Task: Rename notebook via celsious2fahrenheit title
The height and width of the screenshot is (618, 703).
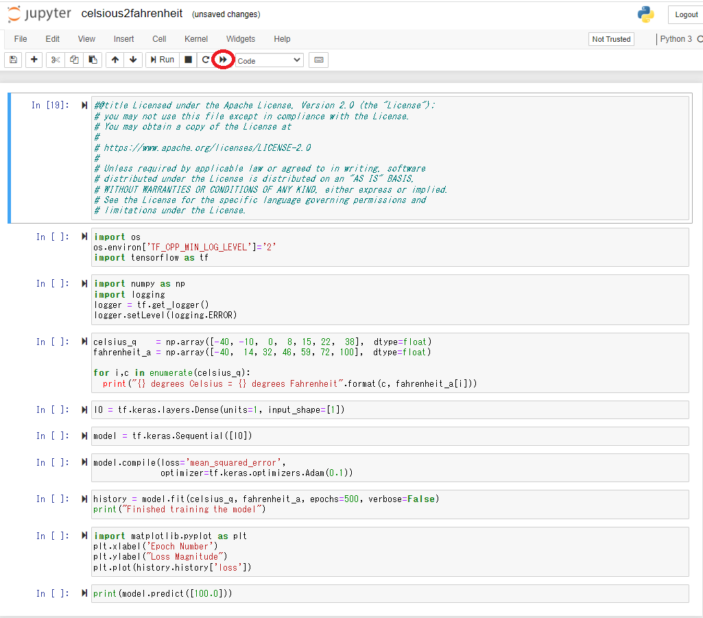Action: pyautogui.click(x=130, y=14)
